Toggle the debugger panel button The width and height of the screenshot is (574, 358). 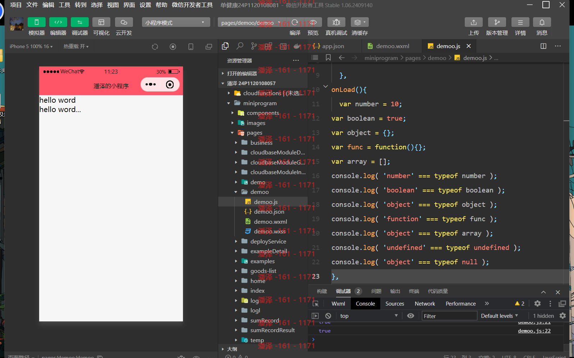tap(80, 22)
